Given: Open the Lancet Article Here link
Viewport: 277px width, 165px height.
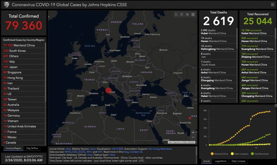Looking at the screenshot, I should pos(68,149).
